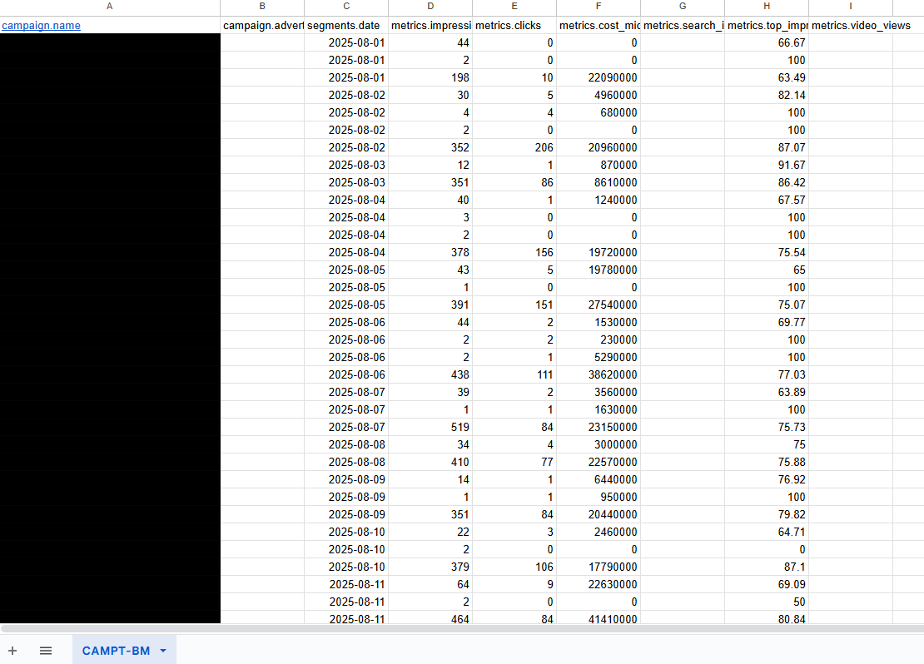Select column F header
Image resolution: width=924 pixels, height=664 pixels.
click(599, 7)
